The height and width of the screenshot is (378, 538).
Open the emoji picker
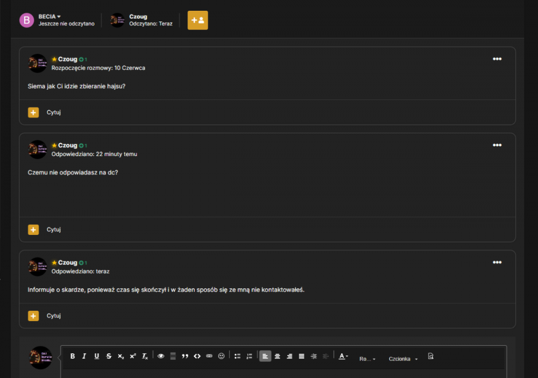[221, 356]
